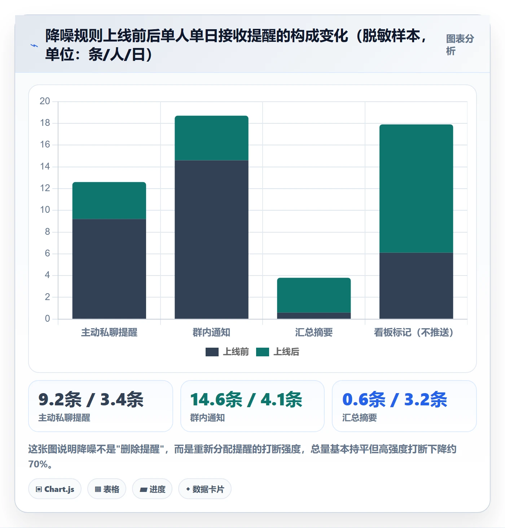Select the 进度 tag chip

152,489
